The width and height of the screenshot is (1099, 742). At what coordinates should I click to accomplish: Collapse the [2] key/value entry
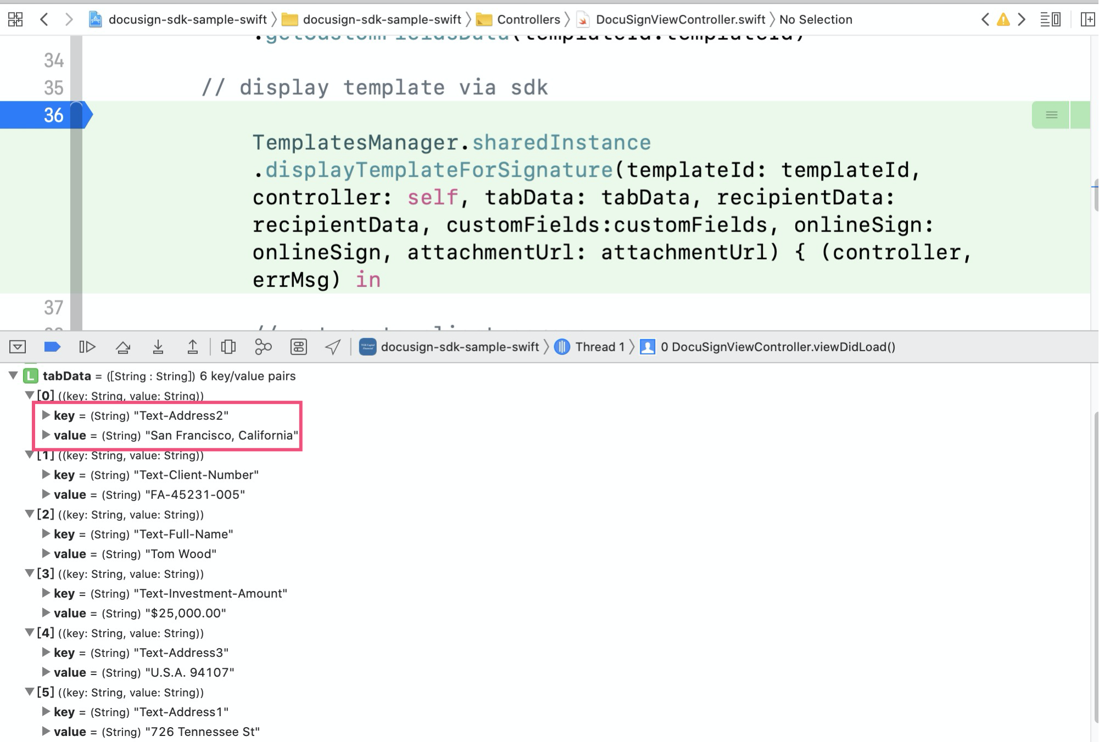(30, 514)
